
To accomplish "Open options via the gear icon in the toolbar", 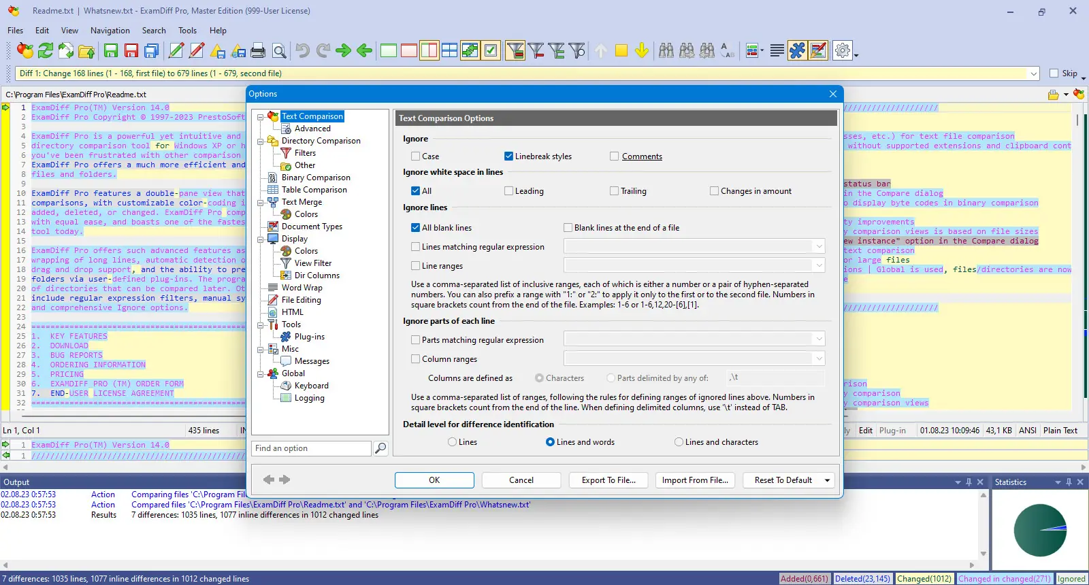I will [843, 50].
